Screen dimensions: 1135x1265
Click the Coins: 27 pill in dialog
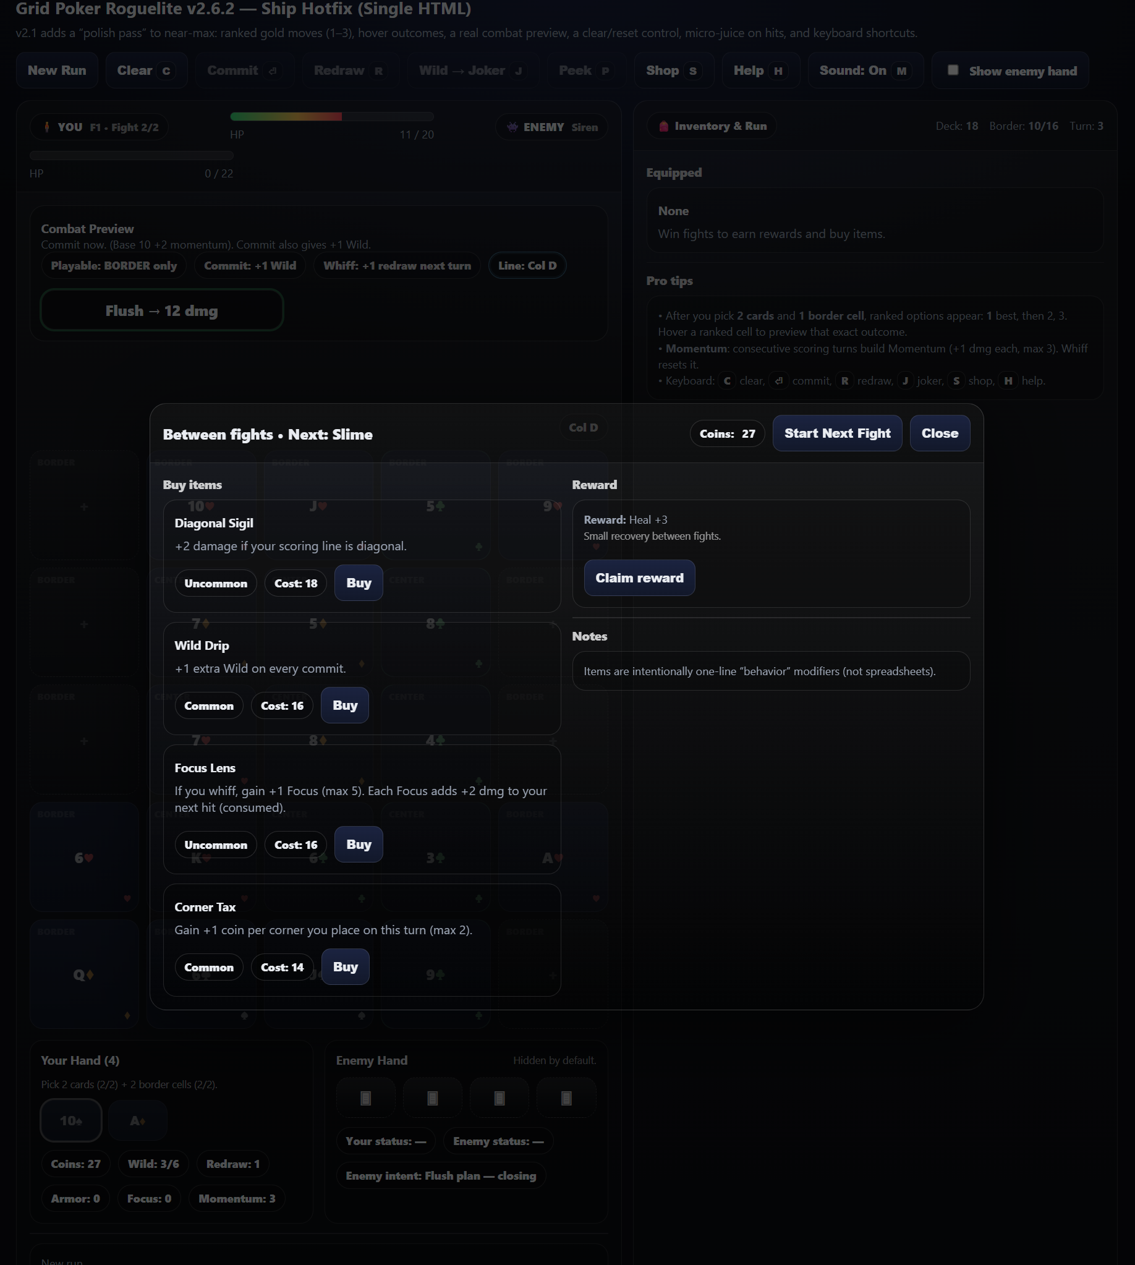click(727, 433)
